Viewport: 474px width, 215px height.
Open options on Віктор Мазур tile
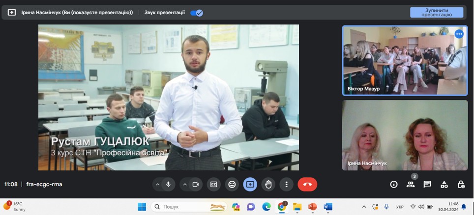pos(459,34)
